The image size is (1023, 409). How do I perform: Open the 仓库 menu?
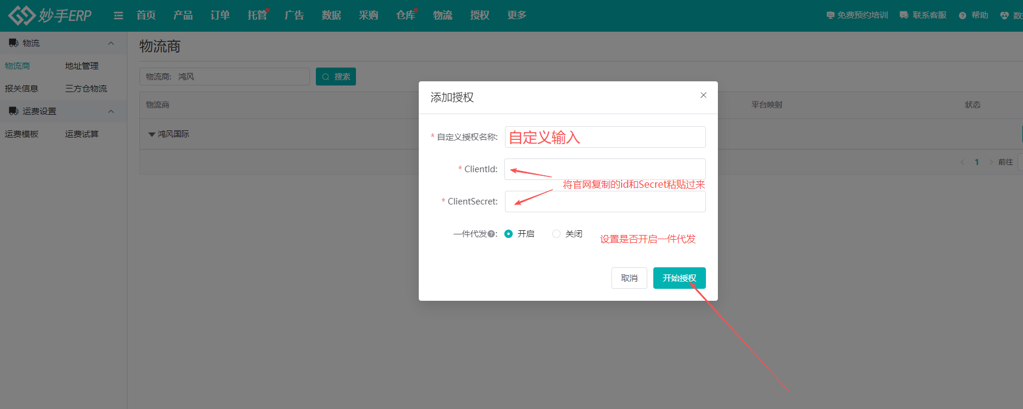[x=406, y=16]
